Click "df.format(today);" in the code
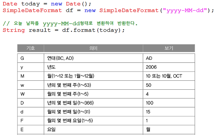This screenshot has width=215, height=136. tap(93, 30)
